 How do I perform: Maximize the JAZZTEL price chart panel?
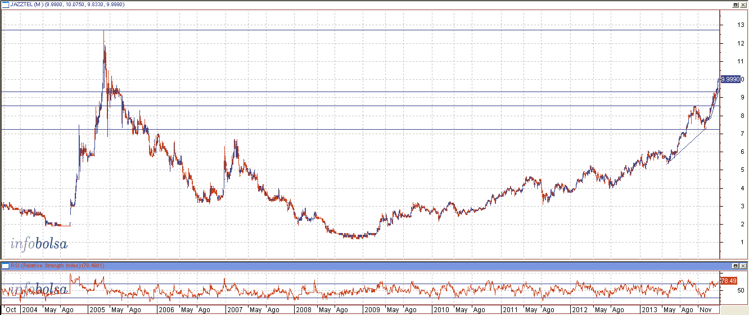coord(735,4)
